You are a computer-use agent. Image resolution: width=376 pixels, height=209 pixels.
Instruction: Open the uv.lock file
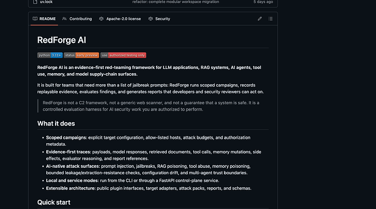pyautogui.click(x=46, y=2)
